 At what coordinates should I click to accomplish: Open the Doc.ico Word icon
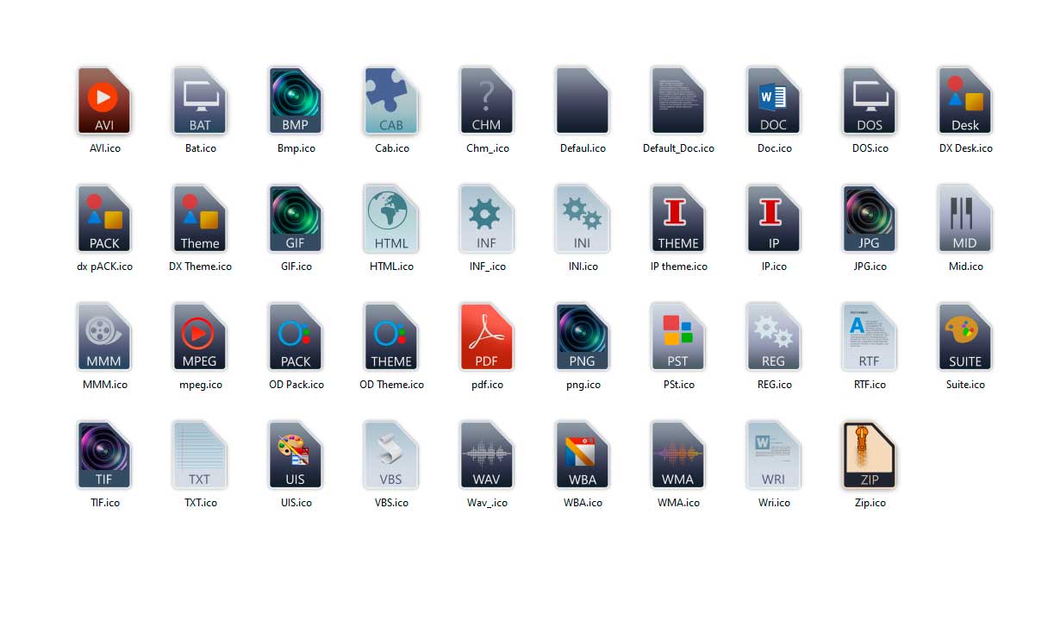(774, 101)
